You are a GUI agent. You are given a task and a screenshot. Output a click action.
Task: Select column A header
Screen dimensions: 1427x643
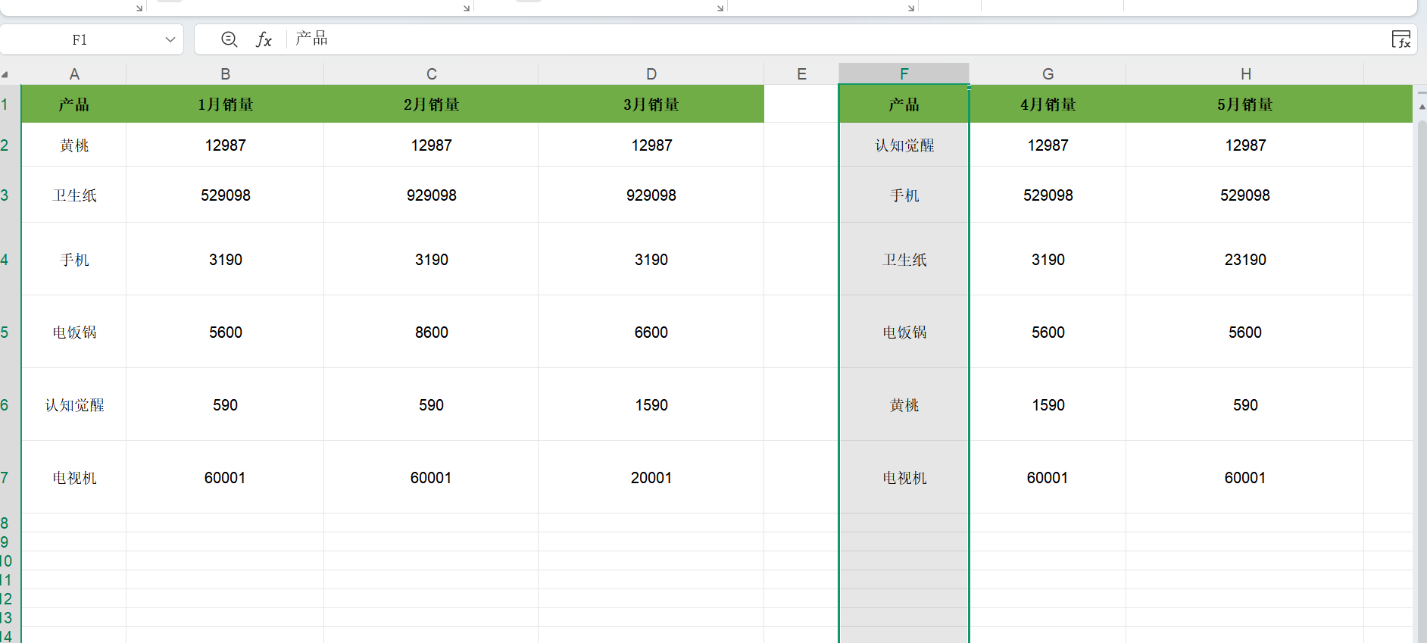coord(74,74)
